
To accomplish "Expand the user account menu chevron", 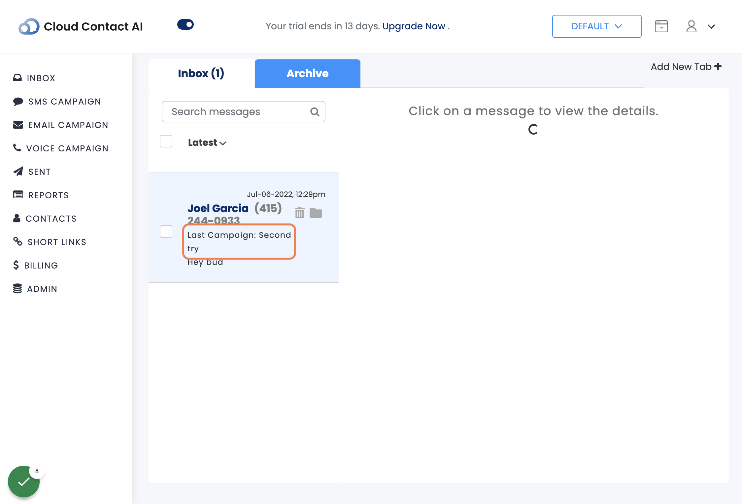I will [711, 27].
